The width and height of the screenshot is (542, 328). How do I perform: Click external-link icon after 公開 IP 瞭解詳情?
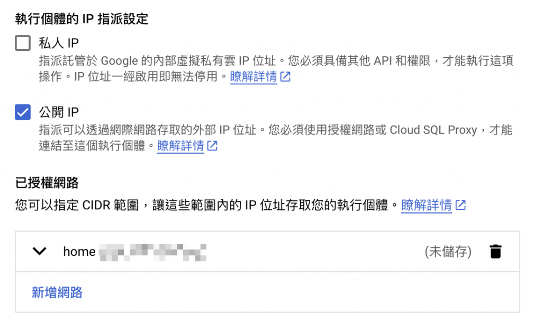tap(212, 146)
